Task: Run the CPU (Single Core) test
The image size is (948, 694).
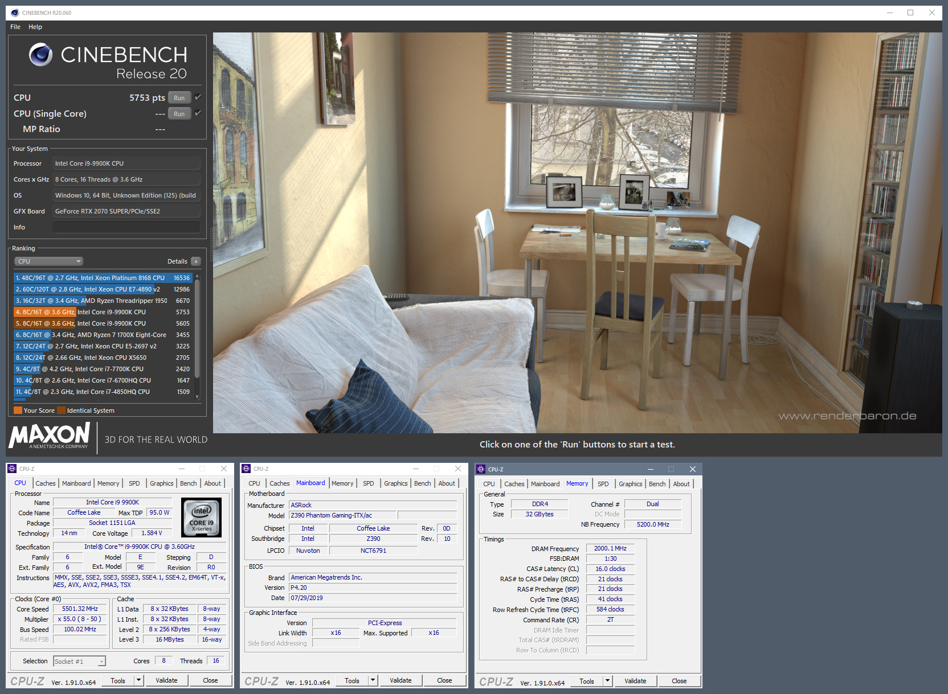Action: (x=179, y=114)
